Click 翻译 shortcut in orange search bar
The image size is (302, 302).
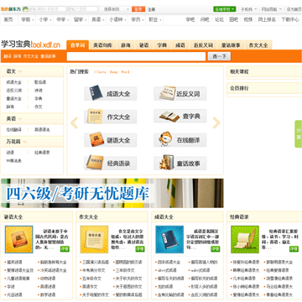[8, 56]
